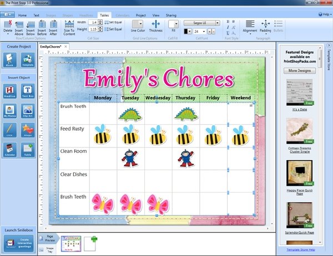
Task: Switch to the View tab
Action: coord(155,16)
